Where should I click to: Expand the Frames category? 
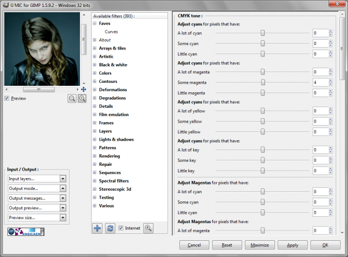tap(95, 123)
